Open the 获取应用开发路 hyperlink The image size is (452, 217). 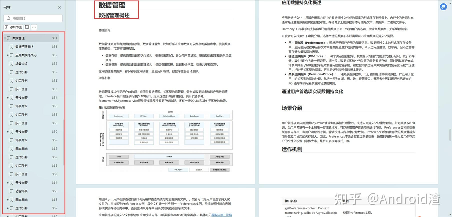point(222,215)
